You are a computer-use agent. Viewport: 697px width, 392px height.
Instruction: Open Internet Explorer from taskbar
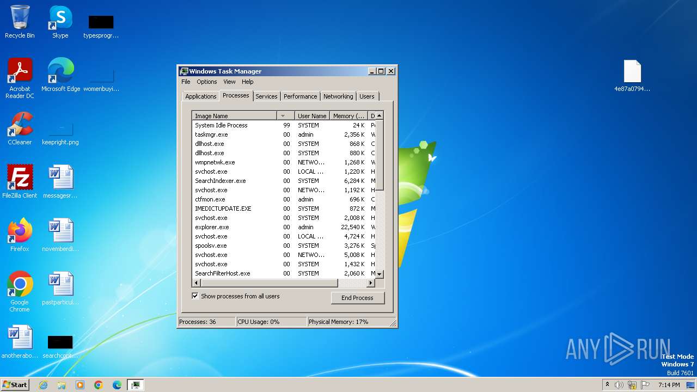coord(43,385)
